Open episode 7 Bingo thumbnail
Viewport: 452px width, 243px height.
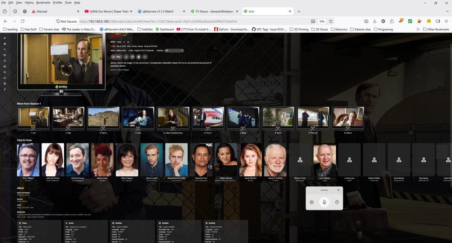pos(243,118)
